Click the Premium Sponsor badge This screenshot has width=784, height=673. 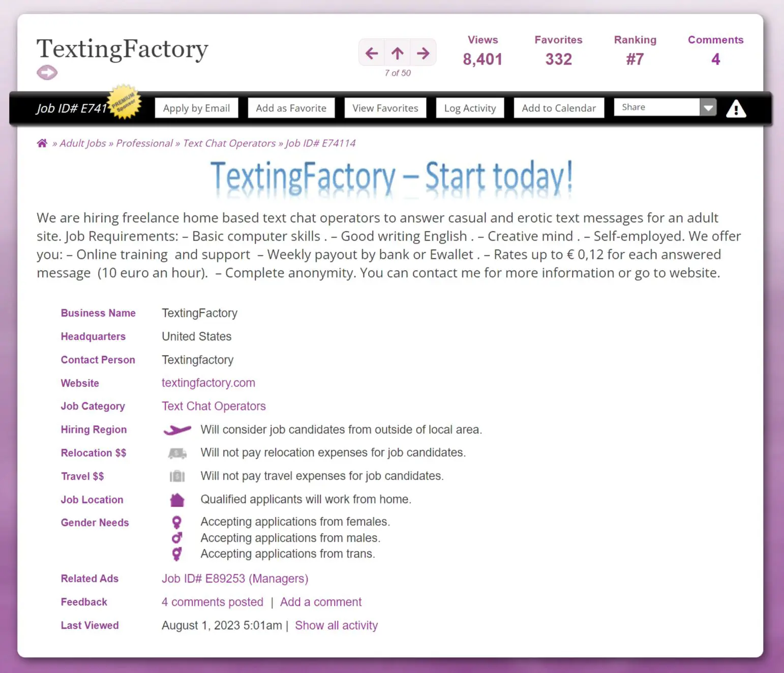124,102
